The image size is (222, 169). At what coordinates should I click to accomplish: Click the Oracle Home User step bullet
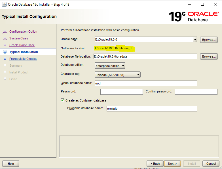pos(5,45)
